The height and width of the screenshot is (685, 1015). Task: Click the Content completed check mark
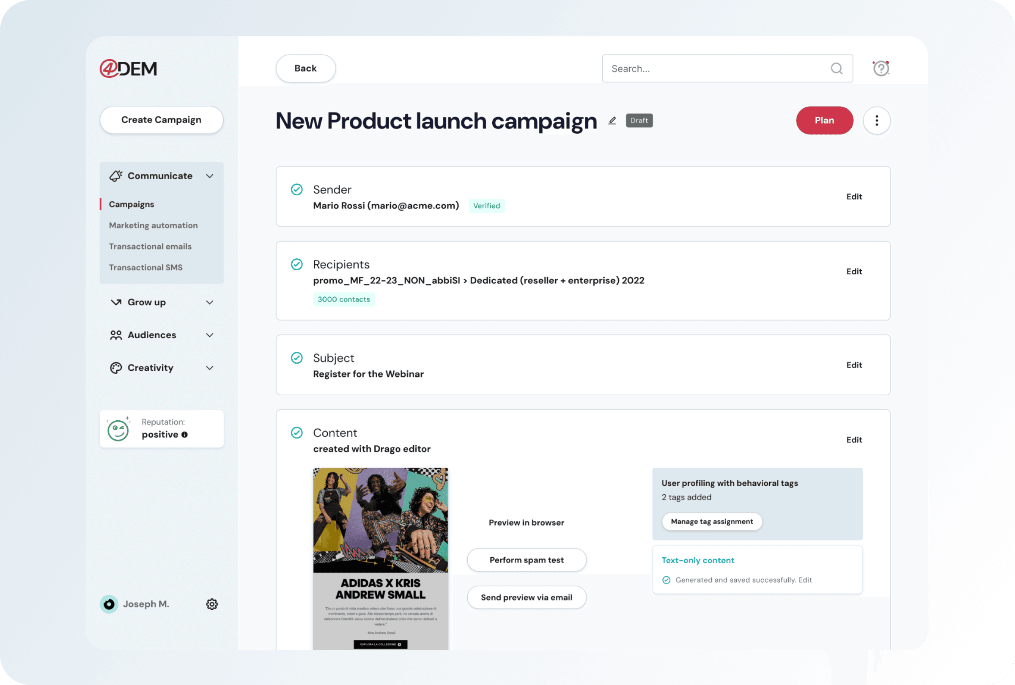[x=296, y=433]
